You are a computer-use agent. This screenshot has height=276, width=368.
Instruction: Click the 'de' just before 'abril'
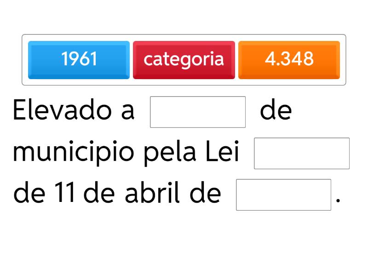[99, 194]
